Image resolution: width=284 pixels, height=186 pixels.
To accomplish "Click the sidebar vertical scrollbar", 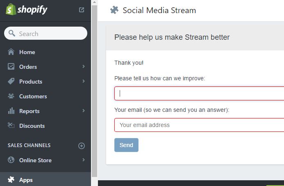I will [x=94, y=91].
